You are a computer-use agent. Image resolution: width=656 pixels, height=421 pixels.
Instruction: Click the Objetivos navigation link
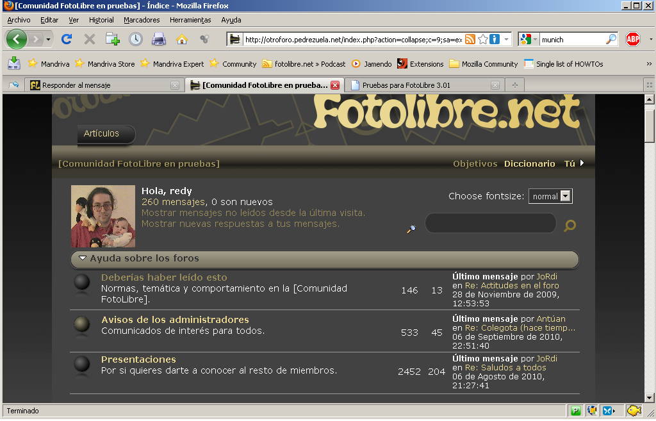[475, 163]
